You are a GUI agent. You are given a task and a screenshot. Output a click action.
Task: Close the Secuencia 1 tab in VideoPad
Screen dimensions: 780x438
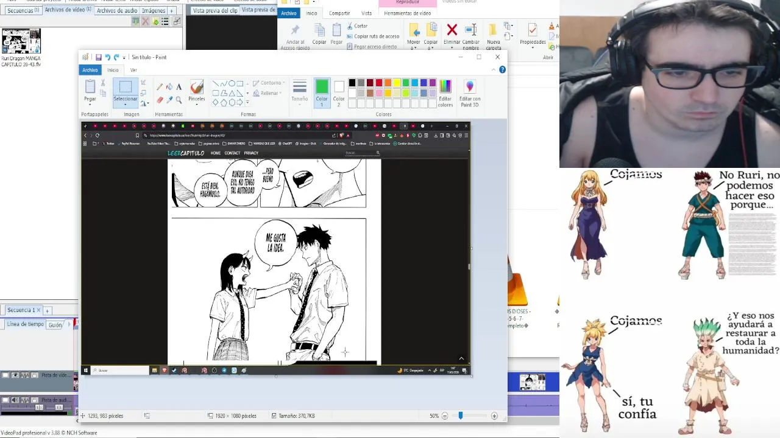[x=38, y=310]
